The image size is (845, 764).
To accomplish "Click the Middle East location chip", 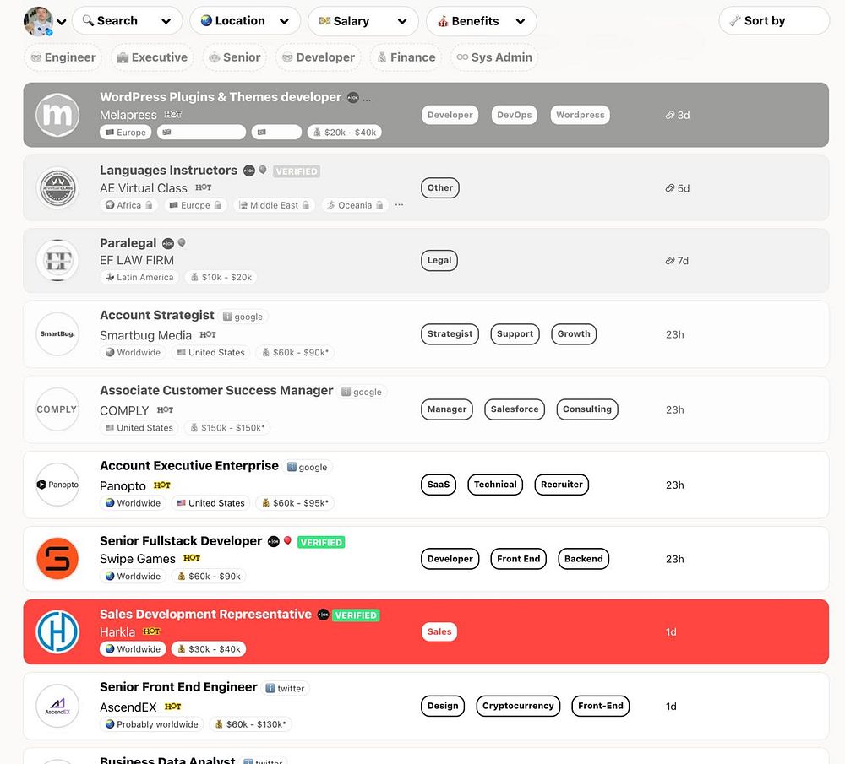I will click(275, 205).
